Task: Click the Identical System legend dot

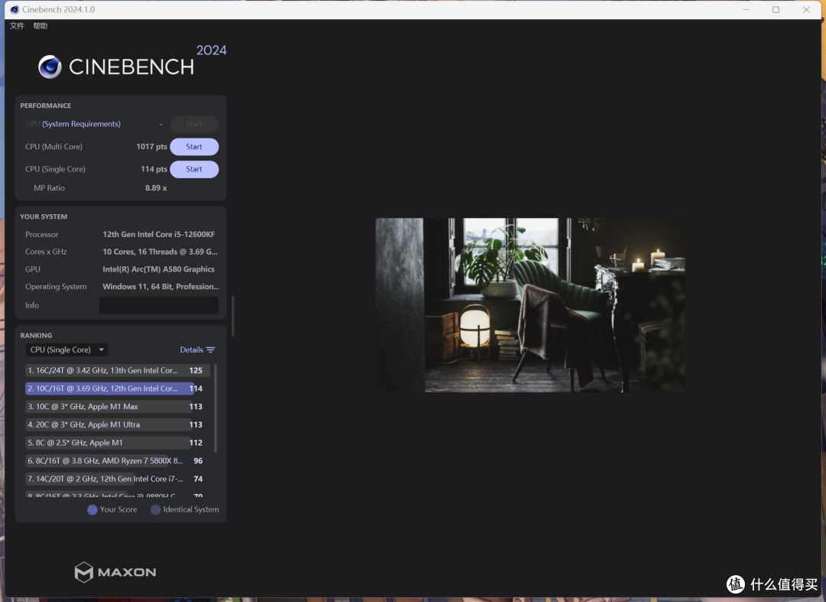Action: [155, 510]
